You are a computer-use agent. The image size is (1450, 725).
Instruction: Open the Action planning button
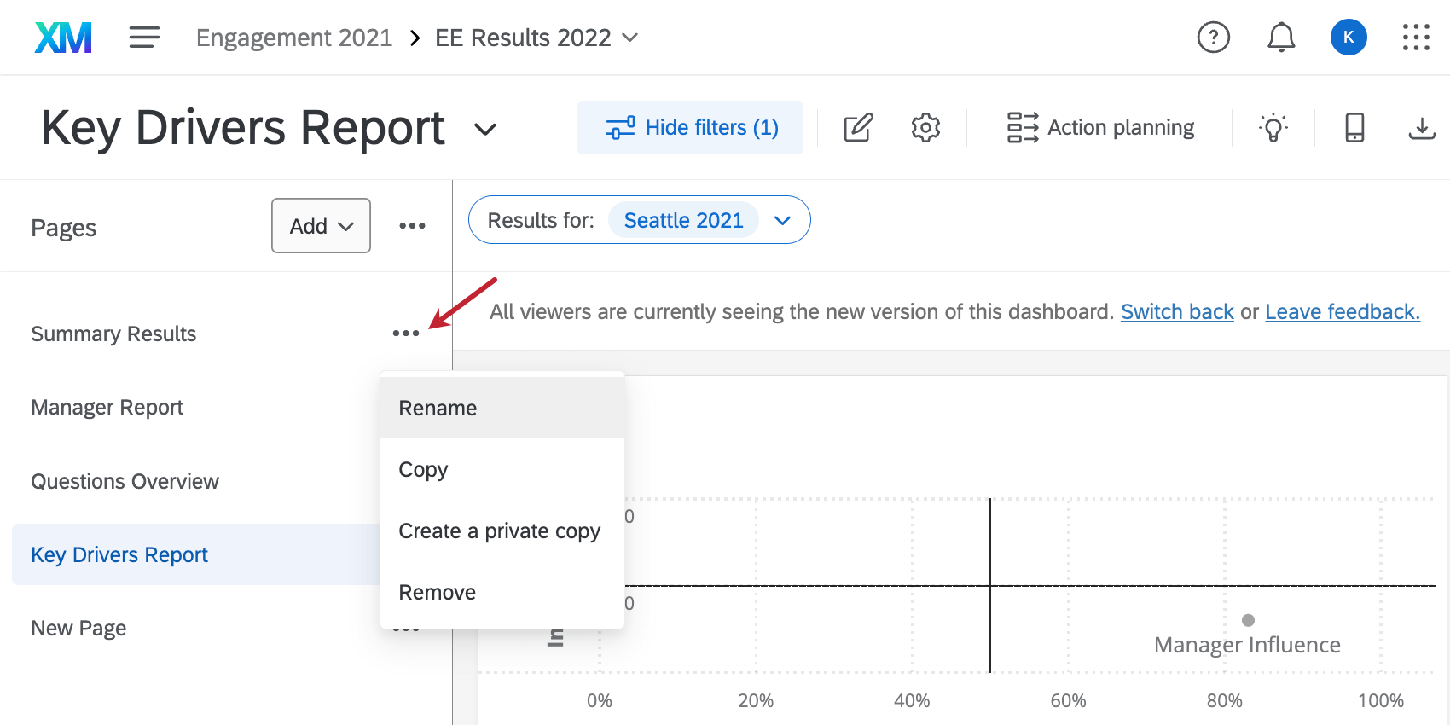pos(1100,128)
